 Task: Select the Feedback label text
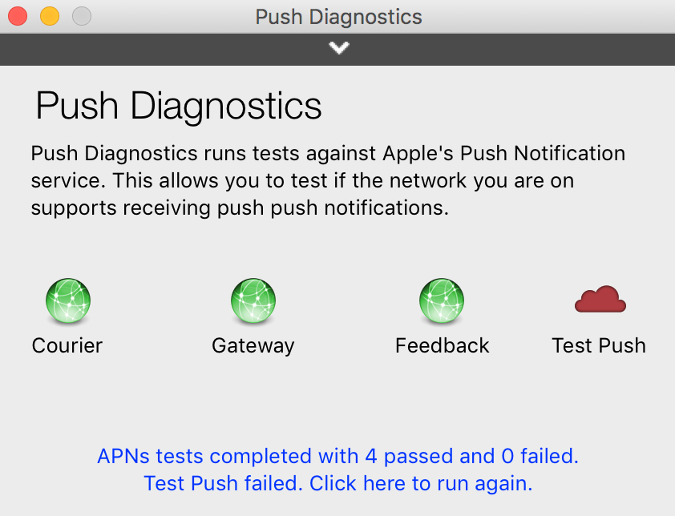coord(442,345)
